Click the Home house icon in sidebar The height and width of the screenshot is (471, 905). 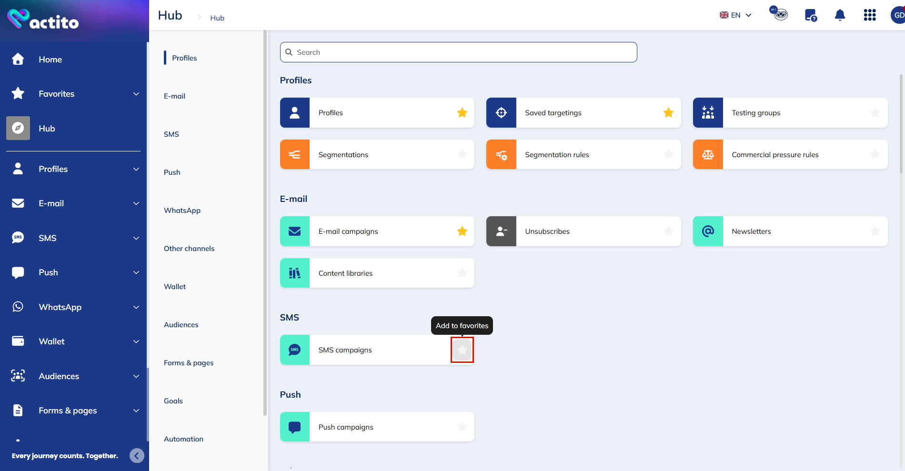(x=18, y=59)
